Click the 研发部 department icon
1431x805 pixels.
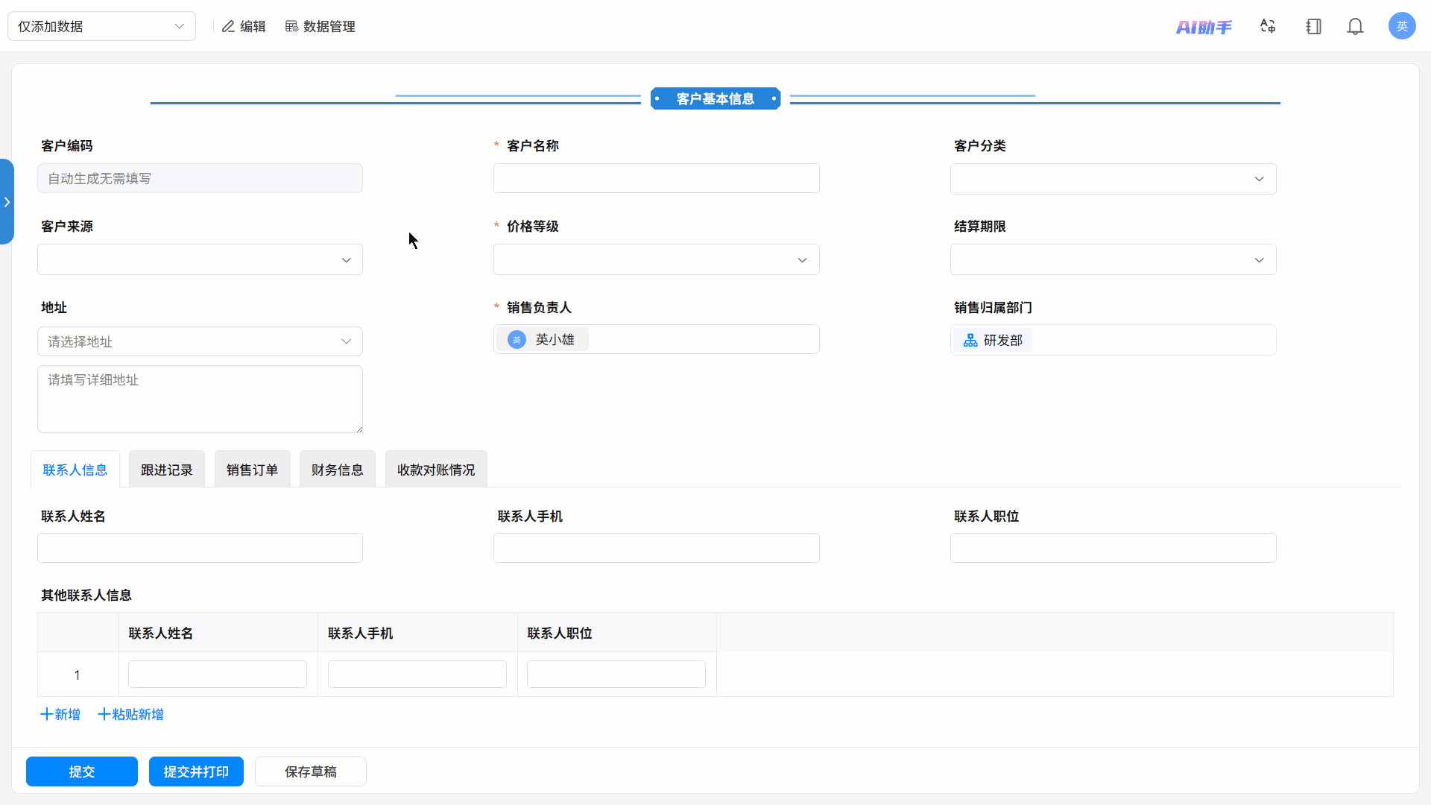coord(970,341)
